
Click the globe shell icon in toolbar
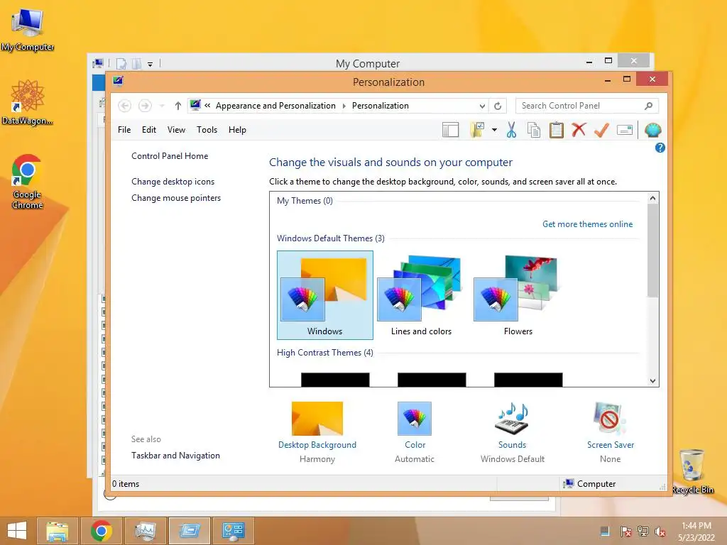pyautogui.click(x=653, y=131)
